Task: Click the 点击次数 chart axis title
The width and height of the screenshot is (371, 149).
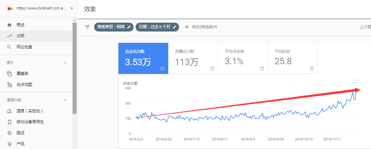Action: coord(130,83)
